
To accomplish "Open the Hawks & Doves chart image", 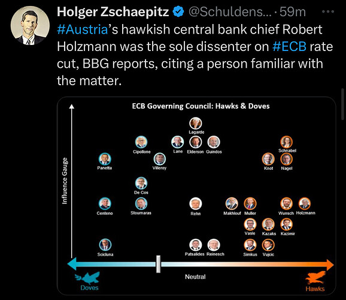I will pyautogui.click(x=196, y=196).
